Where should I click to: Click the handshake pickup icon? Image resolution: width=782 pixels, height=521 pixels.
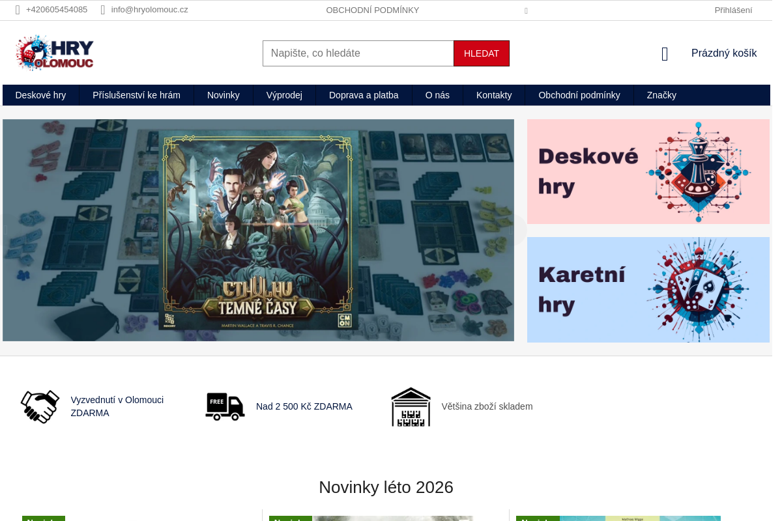[x=40, y=407]
